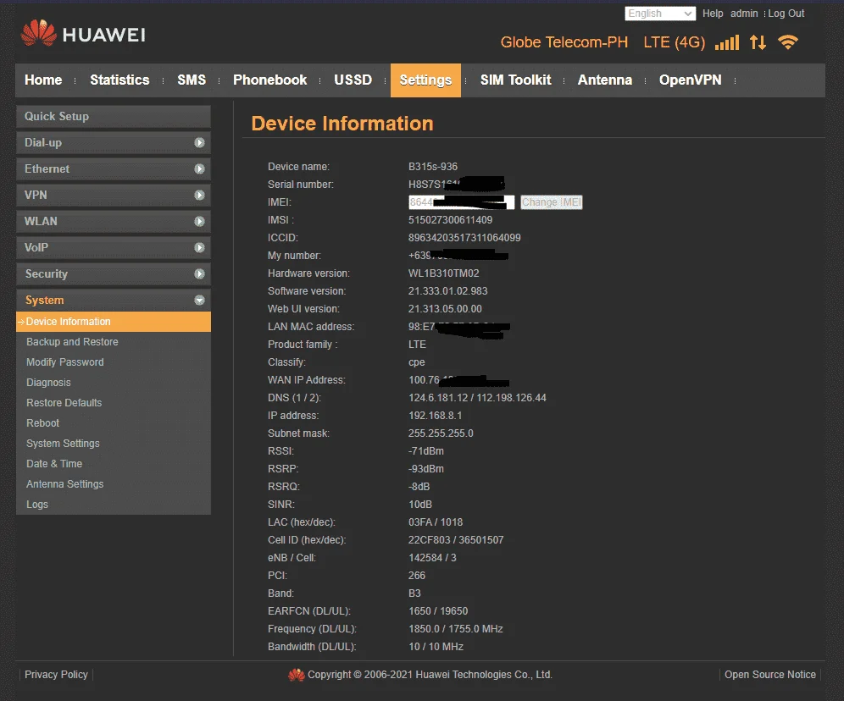Open the SIM Toolkit tab
The image size is (844, 701).
pos(516,80)
